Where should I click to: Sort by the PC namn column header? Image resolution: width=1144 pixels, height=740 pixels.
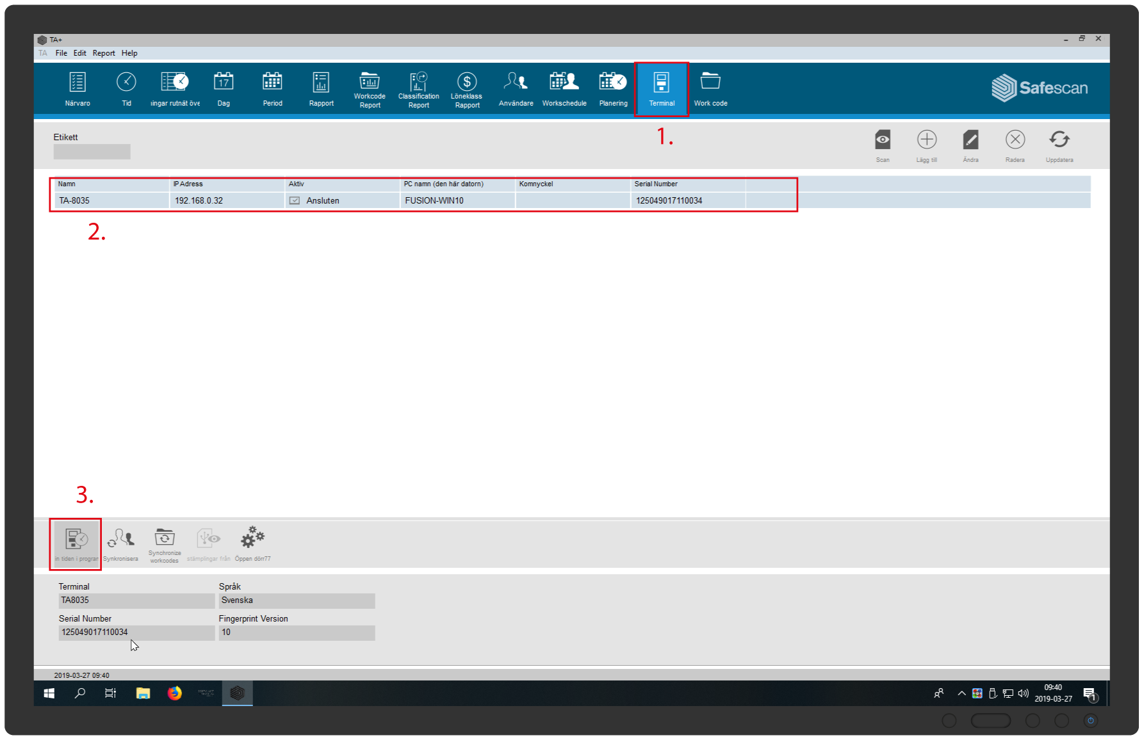coord(458,184)
